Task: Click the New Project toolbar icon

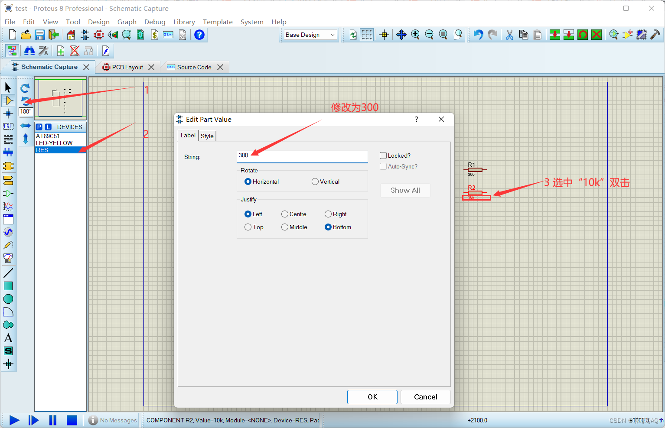Action: pyautogui.click(x=13, y=35)
